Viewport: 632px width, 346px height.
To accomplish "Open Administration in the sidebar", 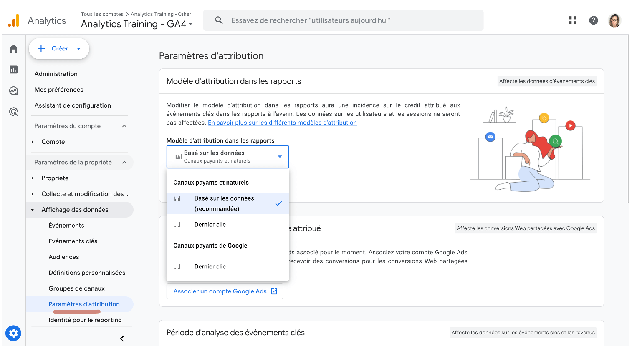I will [56, 74].
